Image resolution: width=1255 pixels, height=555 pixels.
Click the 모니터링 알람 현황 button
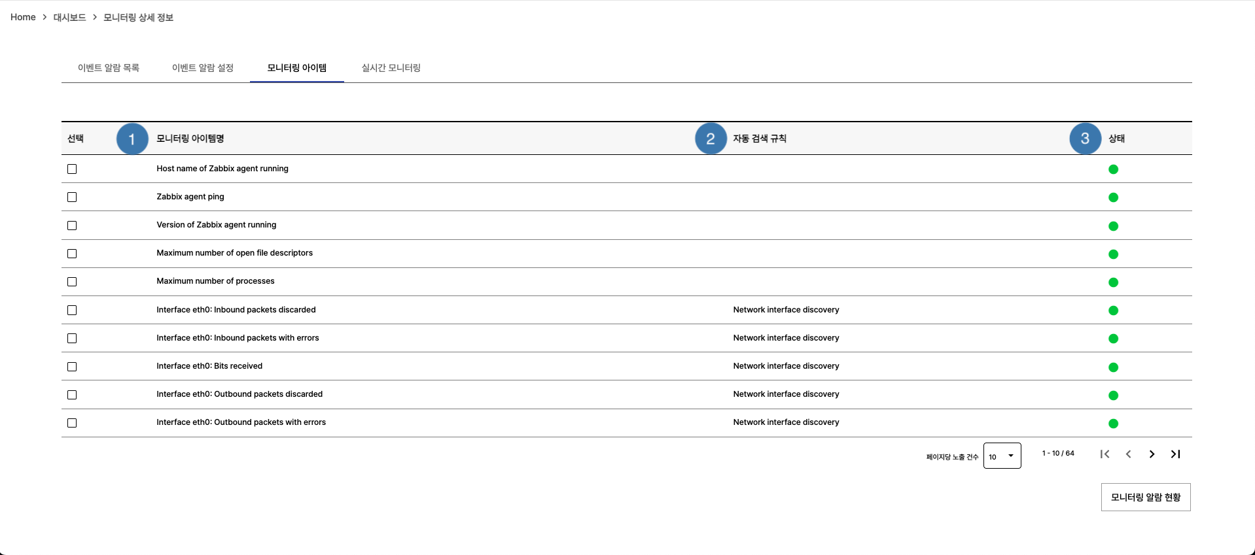pyautogui.click(x=1145, y=497)
